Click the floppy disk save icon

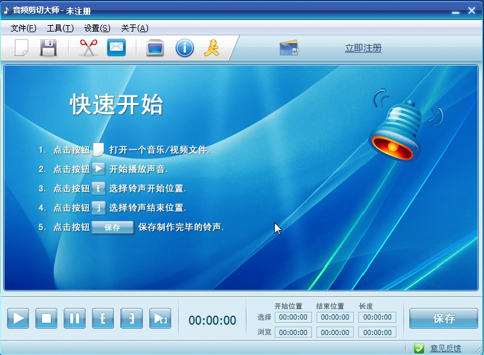click(x=48, y=48)
